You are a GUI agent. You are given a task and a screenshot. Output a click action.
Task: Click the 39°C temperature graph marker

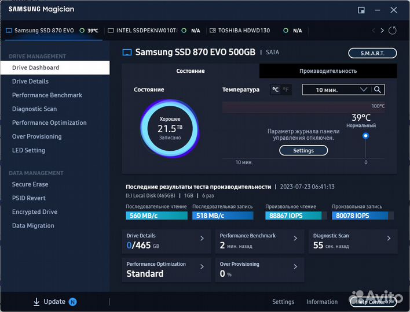point(365,136)
